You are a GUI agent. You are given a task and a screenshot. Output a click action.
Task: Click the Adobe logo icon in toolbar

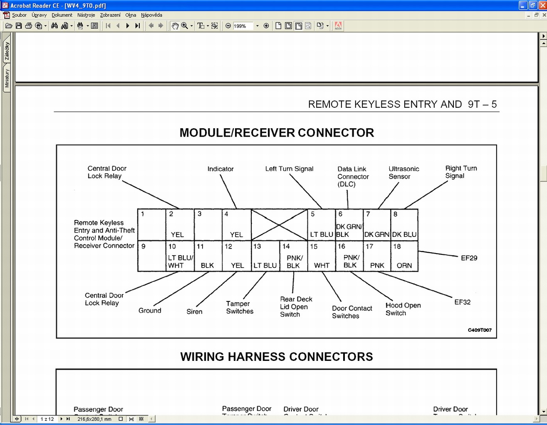pyautogui.click(x=338, y=26)
